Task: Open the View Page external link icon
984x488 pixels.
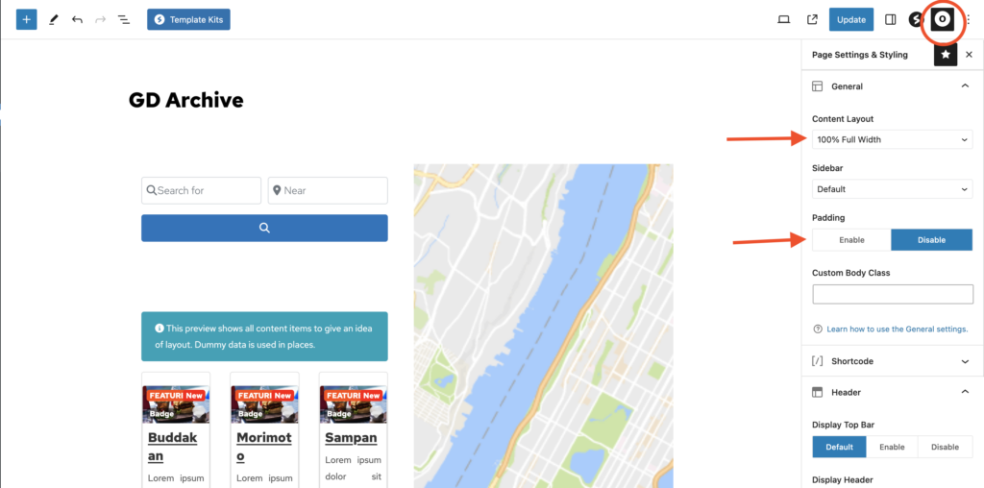Action: 812,19
